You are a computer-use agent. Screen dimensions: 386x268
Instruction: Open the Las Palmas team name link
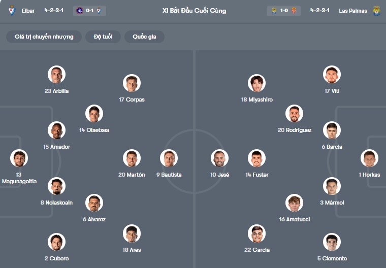pyautogui.click(x=354, y=11)
